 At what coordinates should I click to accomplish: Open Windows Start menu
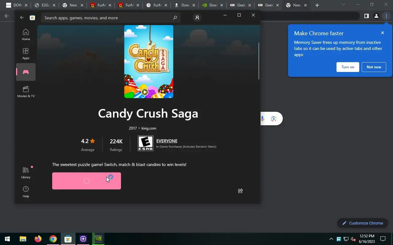click(x=7, y=239)
